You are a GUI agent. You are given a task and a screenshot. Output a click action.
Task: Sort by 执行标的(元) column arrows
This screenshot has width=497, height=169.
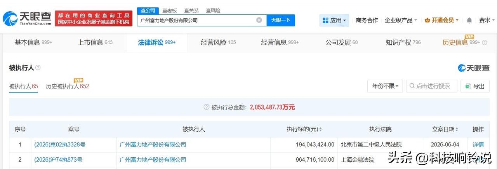(x=320, y=129)
